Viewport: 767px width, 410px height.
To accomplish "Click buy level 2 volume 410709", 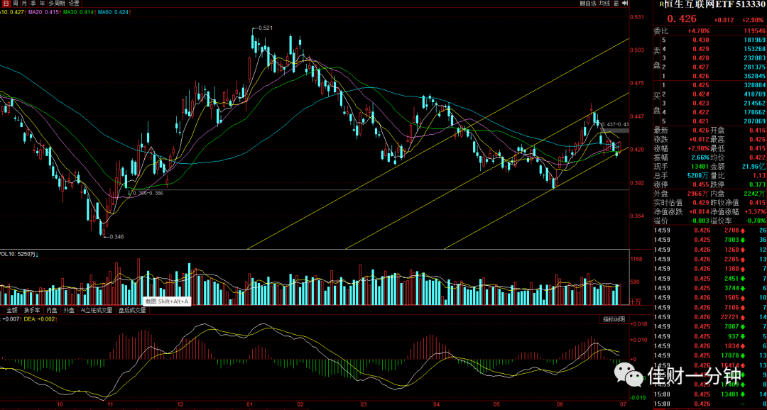I will click(x=754, y=94).
